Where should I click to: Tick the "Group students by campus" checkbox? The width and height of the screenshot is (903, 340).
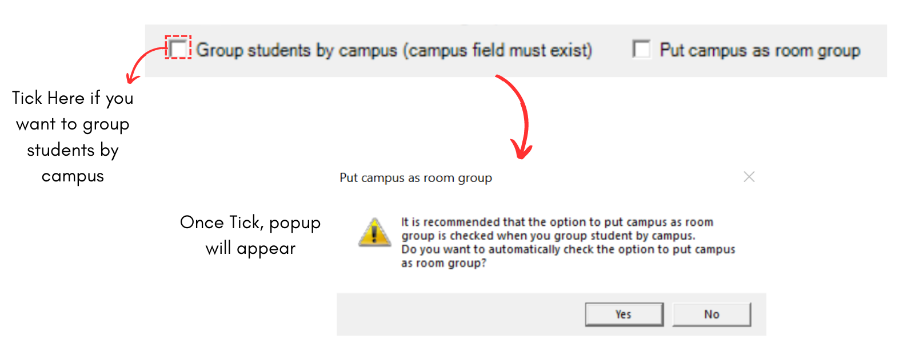(x=179, y=48)
